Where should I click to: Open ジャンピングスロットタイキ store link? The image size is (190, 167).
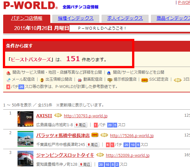[x=65, y=155]
